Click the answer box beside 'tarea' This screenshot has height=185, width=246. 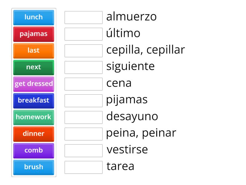[83, 167]
